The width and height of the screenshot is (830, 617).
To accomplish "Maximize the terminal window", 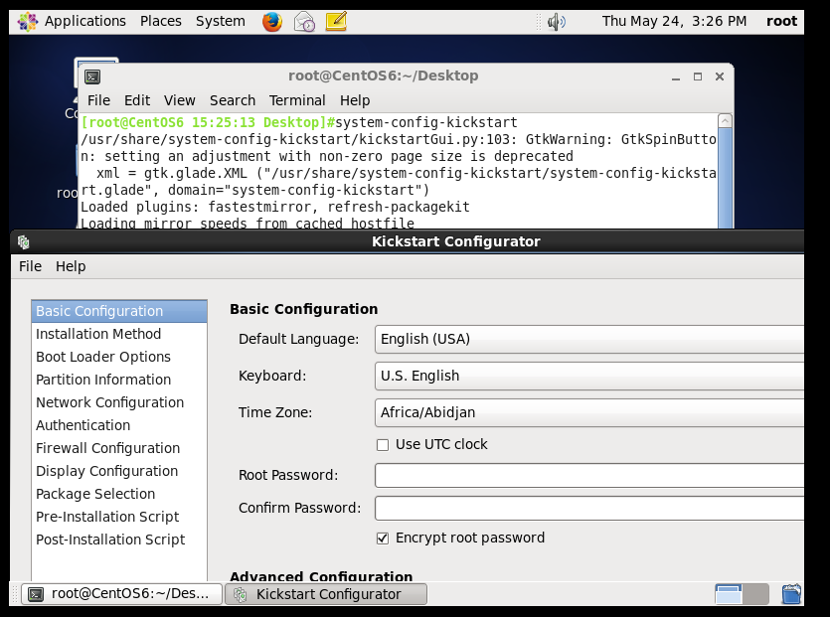I will click(x=698, y=77).
